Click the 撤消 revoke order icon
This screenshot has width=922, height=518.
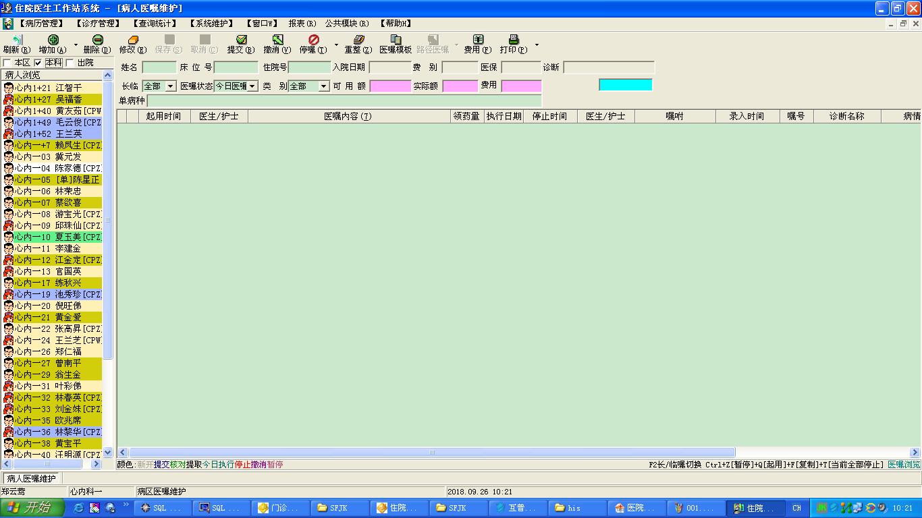click(x=277, y=40)
